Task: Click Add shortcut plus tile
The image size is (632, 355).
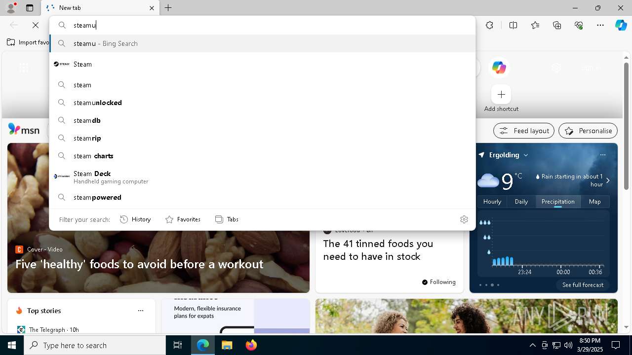Action: (501, 94)
